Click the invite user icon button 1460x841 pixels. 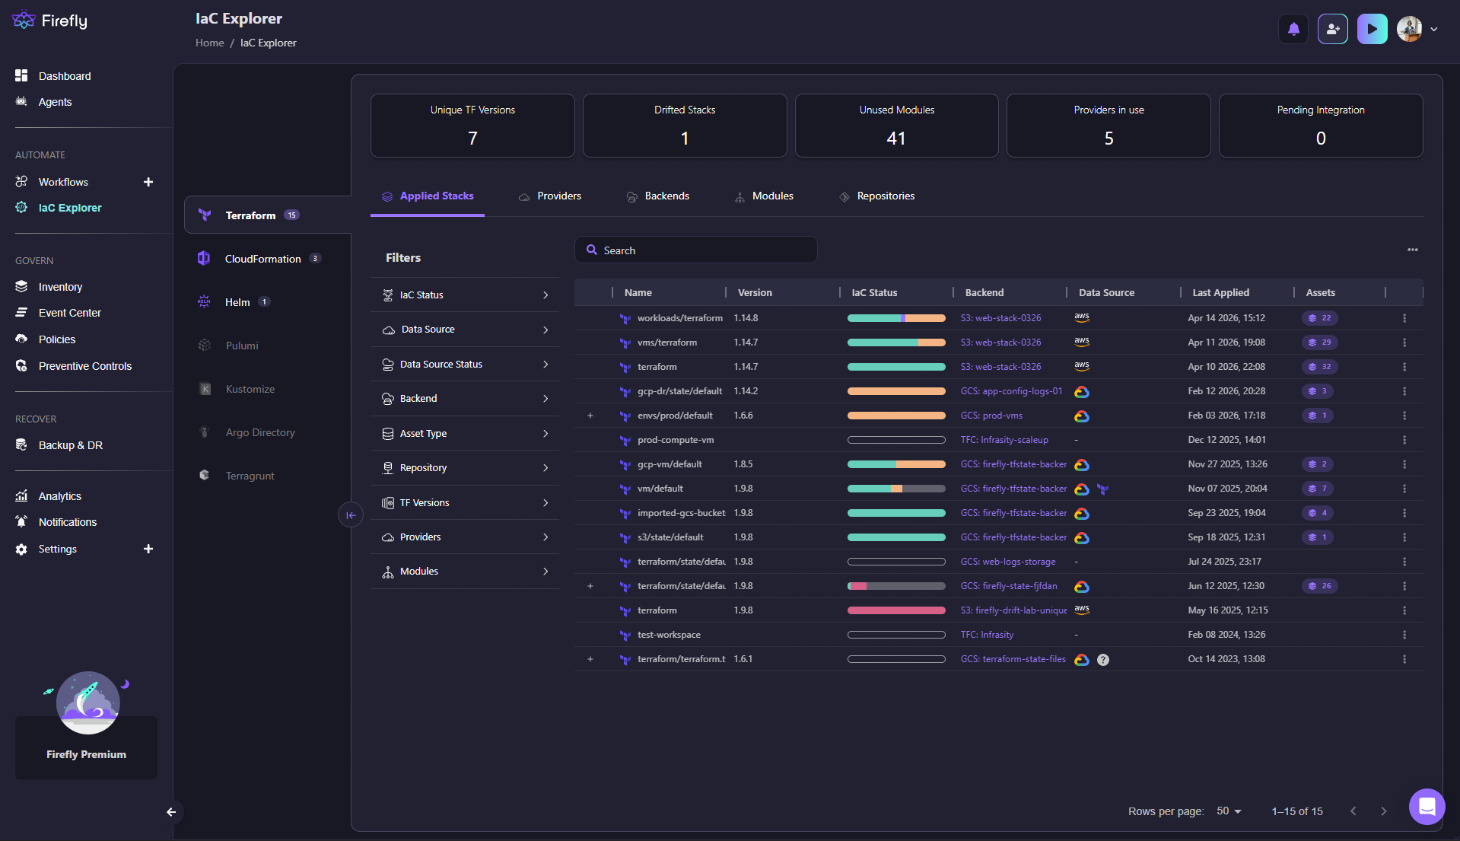pos(1332,29)
